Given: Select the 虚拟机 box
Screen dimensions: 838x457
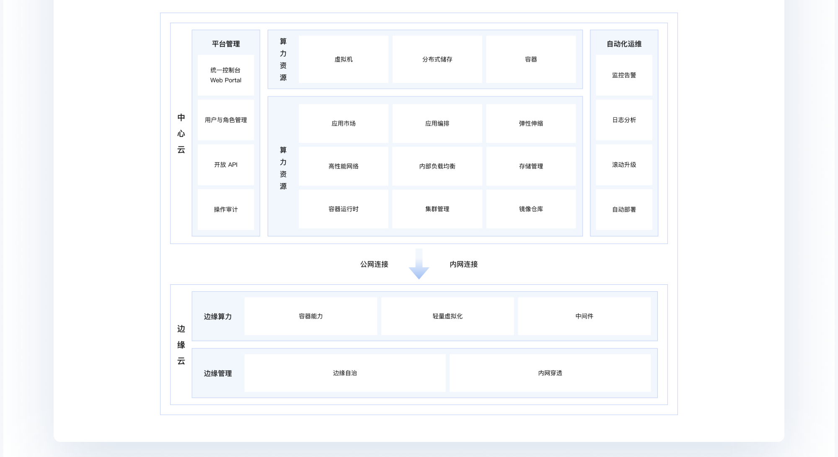Looking at the screenshot, I should click(343, 60).
